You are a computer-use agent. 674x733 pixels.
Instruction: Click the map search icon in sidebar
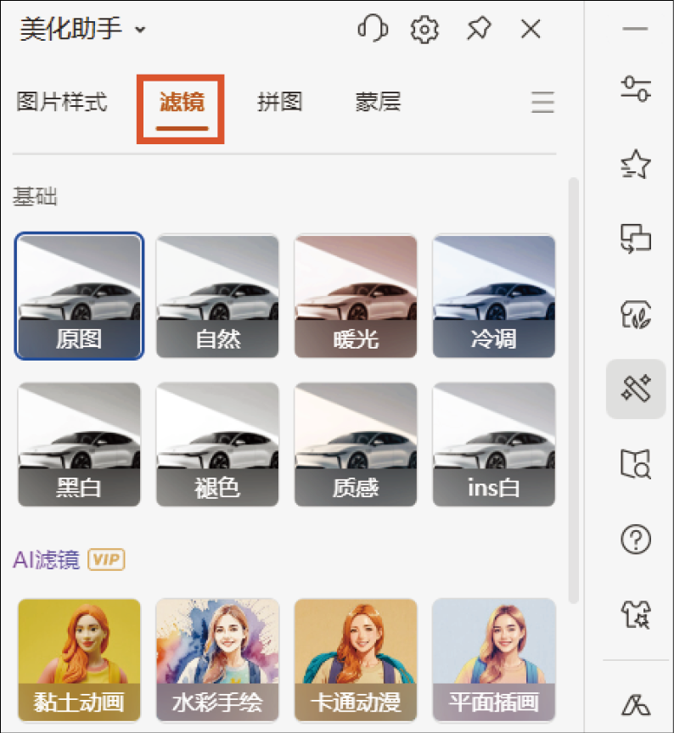click(636, 464)
